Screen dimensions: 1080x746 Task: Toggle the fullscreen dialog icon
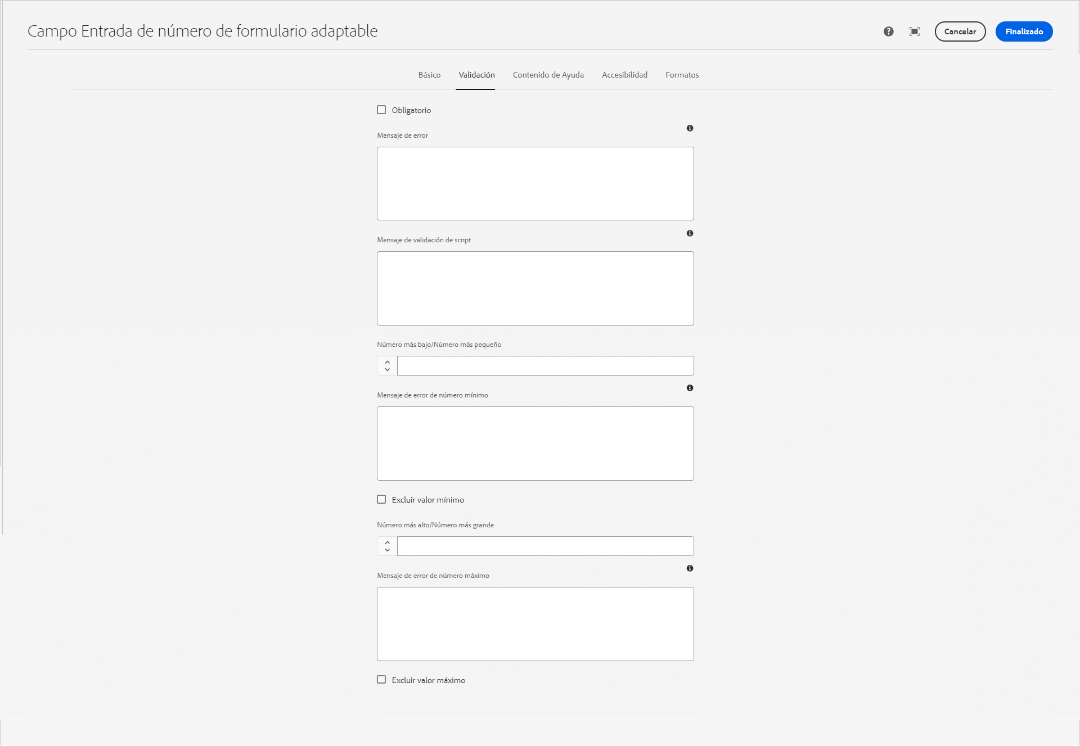pos(915,31)
